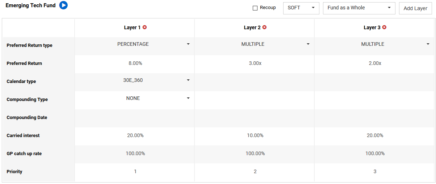The width and height of the screenshot is (436, 184).
Task: Remove Layer 3 with its red X icon
Action: coord(384,27)
